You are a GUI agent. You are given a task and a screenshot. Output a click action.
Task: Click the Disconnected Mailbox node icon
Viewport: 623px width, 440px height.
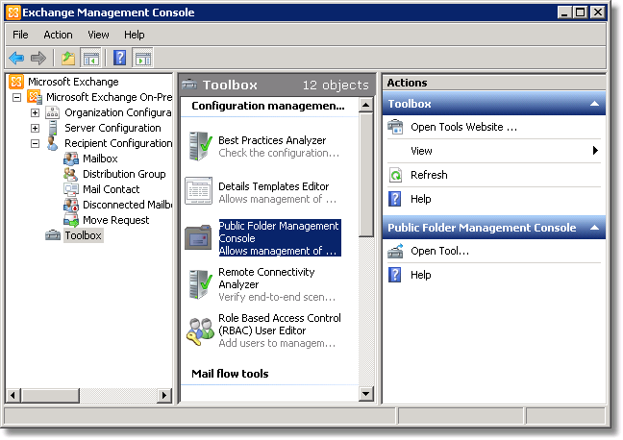[71, 205]
